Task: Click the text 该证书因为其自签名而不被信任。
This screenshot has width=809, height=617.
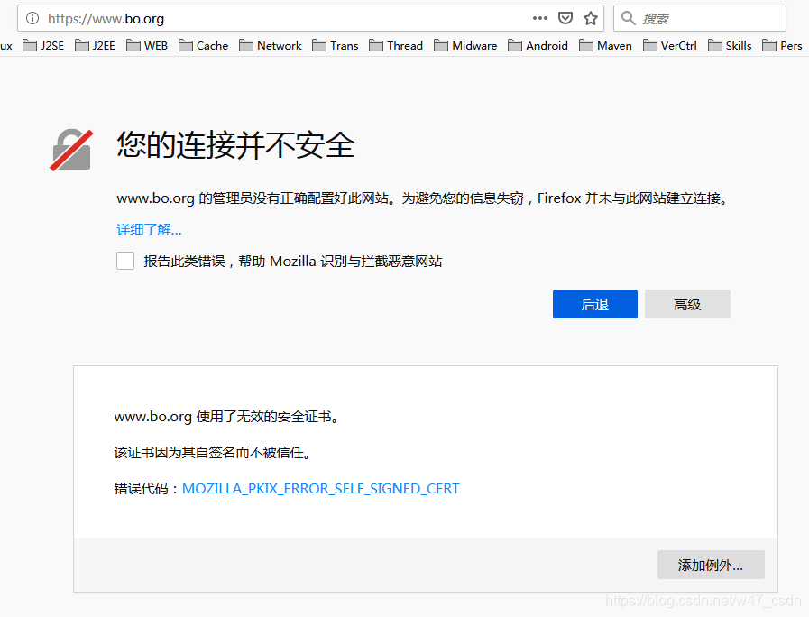Action: coord(213,453)
